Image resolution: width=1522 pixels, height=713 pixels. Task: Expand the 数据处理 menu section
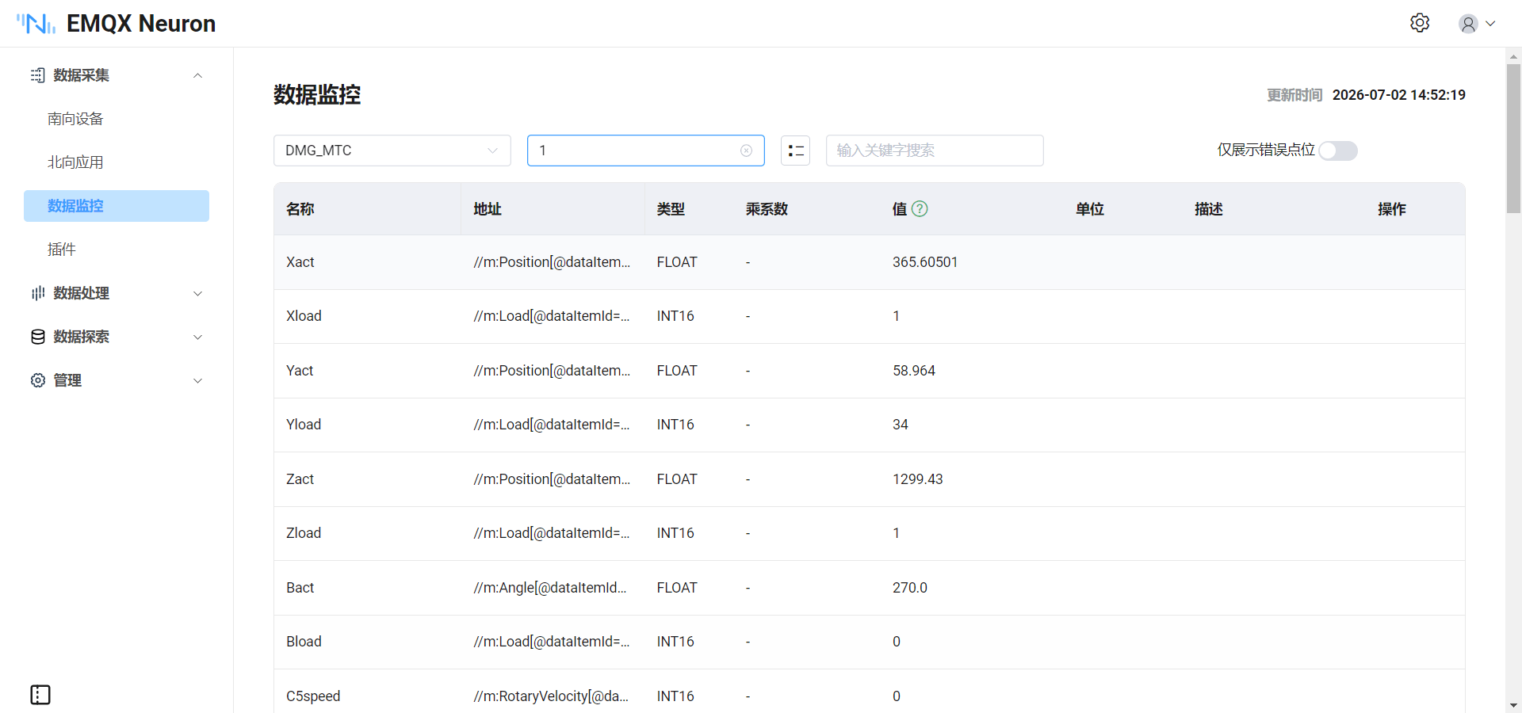click(198, 293)
